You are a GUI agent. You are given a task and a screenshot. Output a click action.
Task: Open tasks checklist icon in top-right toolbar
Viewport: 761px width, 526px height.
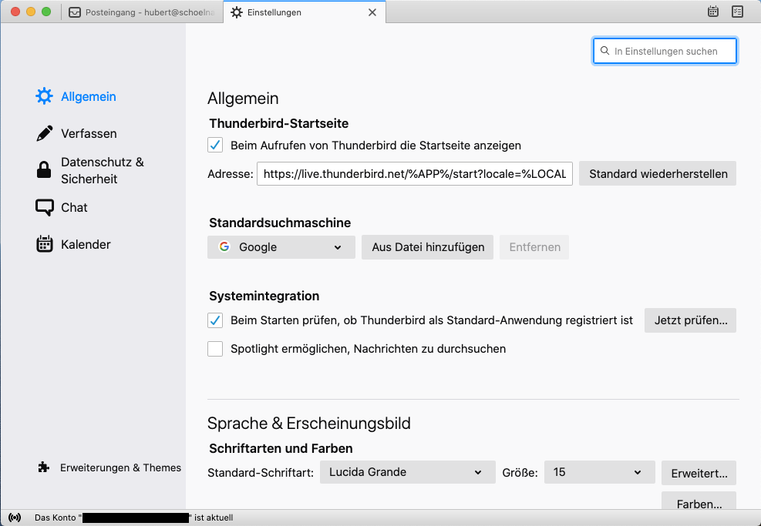click(737, 12)
